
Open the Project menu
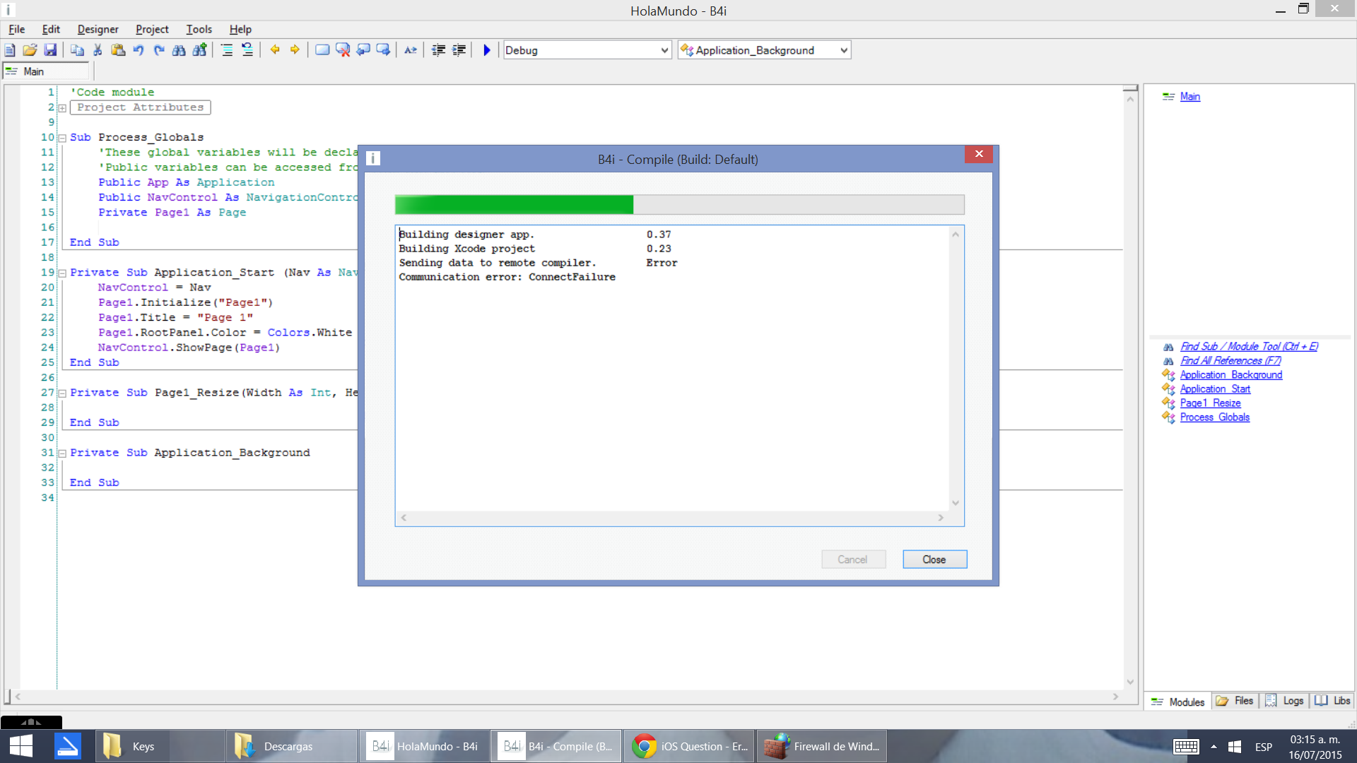(152, 29)
